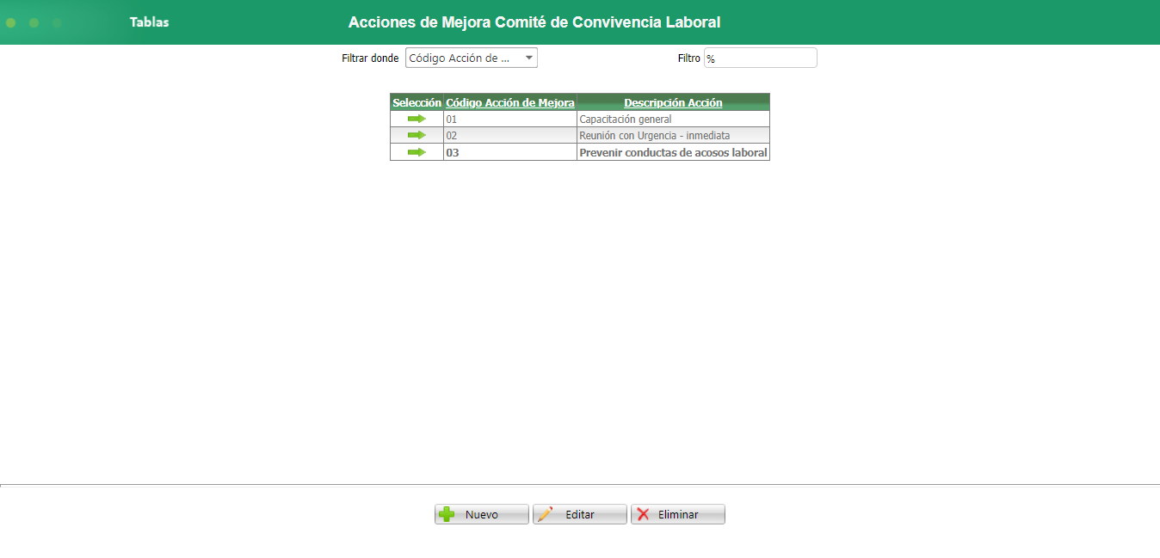The height and width of the screenshot is (558, 1160).
Task: Click the Tablas menu item
Action: (x=149, y=22)
